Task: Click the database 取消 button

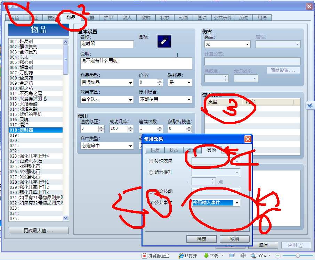Action: tap(263, 245)
